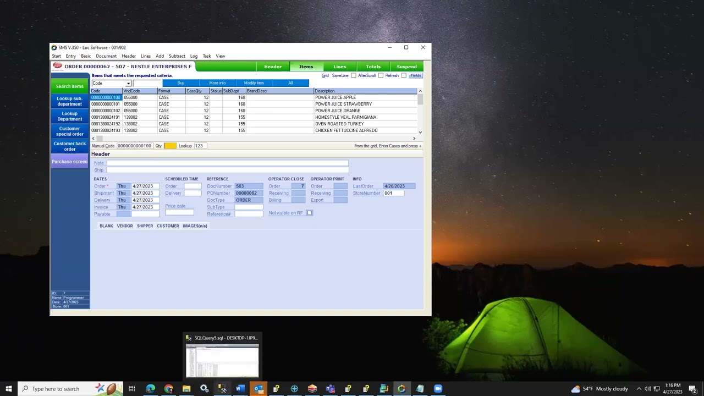Open the notification center icon
The width and height of the screenshot is (704, 396).
pyautogui.click(x=692, y=389)
